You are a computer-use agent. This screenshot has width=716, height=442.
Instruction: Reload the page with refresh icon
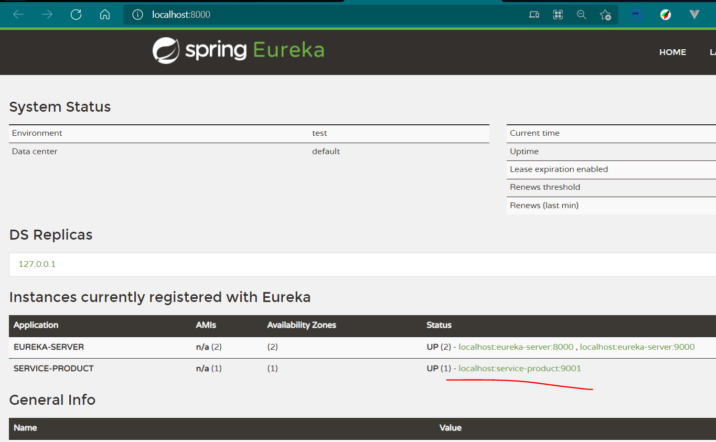[76, 15]
